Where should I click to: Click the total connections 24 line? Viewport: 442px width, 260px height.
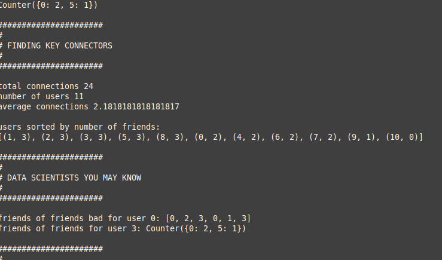pyautogui.click(x=47, y=86)
